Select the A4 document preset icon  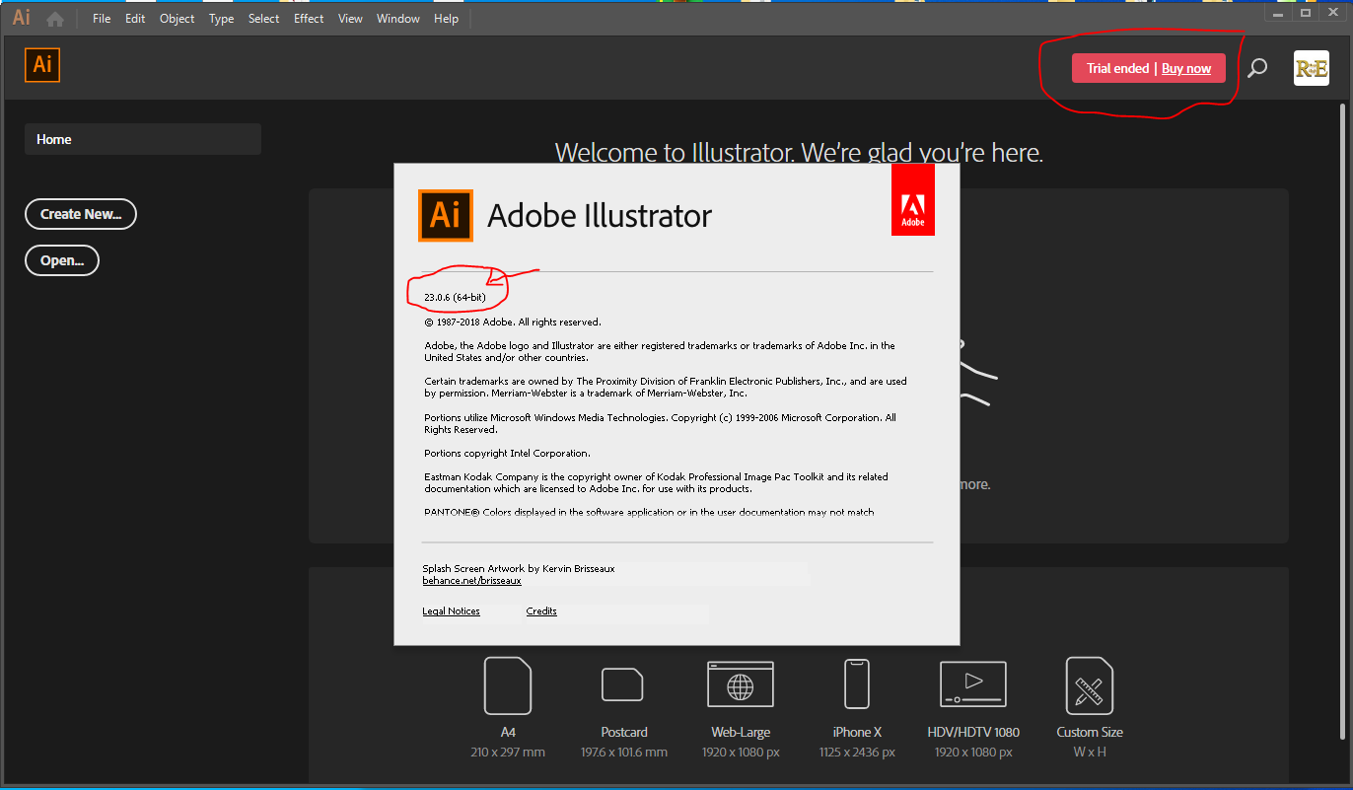click(508, 685)
